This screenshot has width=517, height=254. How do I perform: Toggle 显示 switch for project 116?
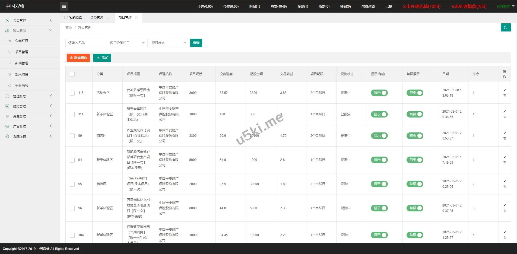[379, 93]
